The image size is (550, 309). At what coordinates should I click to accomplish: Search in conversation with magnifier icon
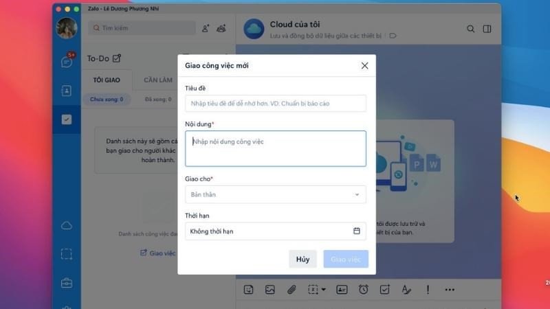tap(471, 29)
